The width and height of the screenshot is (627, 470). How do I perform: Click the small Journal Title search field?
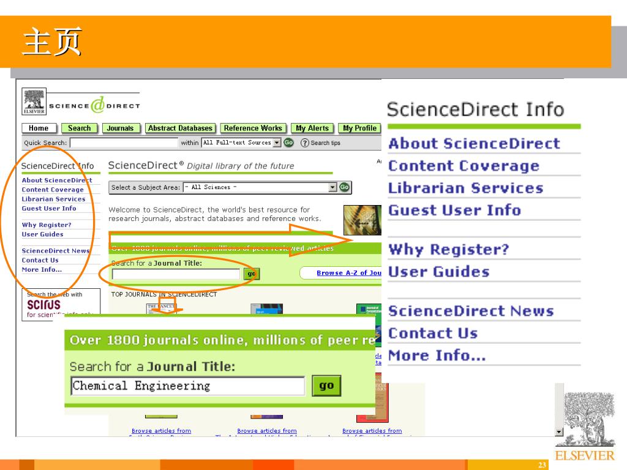point(176,274)
